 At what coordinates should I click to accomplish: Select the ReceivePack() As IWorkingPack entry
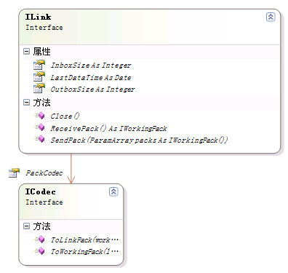108,128
